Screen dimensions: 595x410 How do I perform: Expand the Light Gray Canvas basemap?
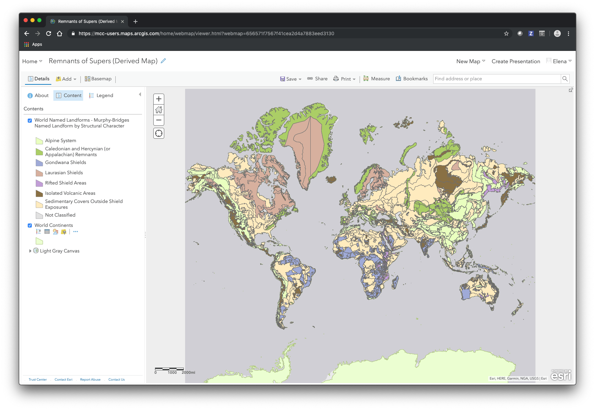pos(30,251)
